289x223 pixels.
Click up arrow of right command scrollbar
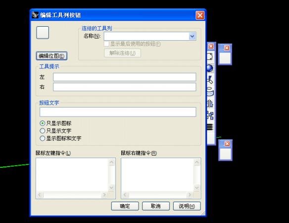coord(197,162)
